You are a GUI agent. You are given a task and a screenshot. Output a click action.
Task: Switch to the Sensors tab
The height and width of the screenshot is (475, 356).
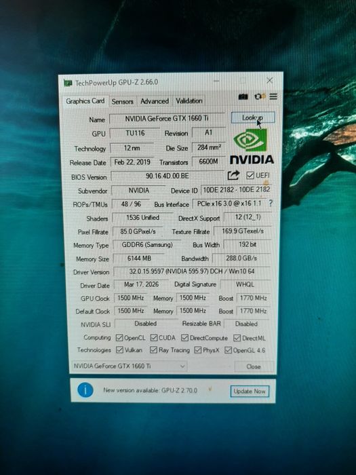[x=122, y=102]
